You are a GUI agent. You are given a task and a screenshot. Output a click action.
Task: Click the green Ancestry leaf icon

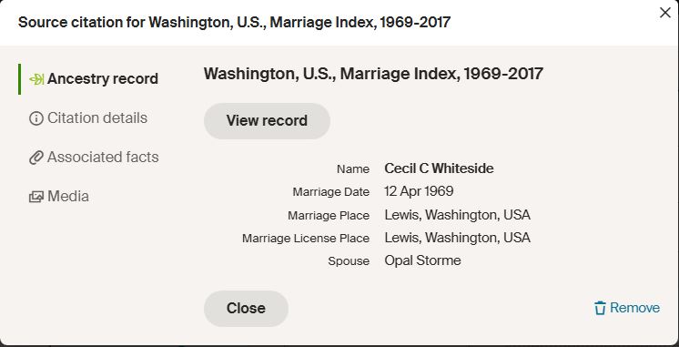tap(36, 79)
